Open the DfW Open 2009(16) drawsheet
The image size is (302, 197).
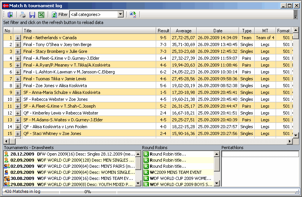[x=73, y=154]
